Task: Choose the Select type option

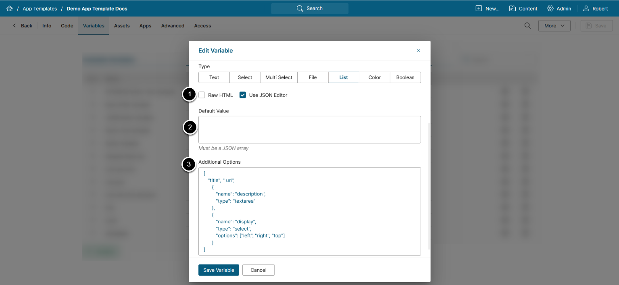Action: [x=245, y=77]
